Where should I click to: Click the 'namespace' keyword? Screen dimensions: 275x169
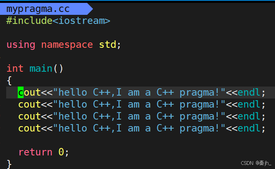pyautogui.click(x=67, y=45)
